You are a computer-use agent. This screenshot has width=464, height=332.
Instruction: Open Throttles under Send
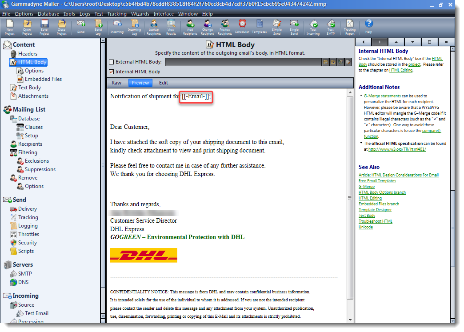(29, 234)
